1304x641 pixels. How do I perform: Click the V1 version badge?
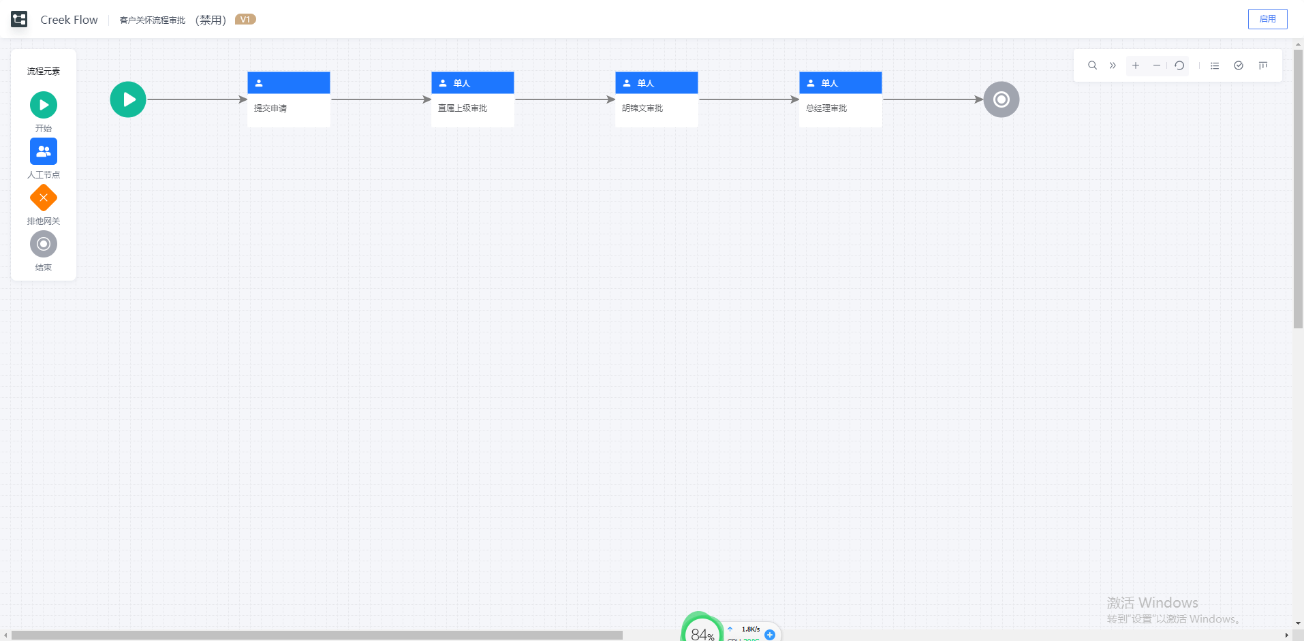tap(245, 19)
